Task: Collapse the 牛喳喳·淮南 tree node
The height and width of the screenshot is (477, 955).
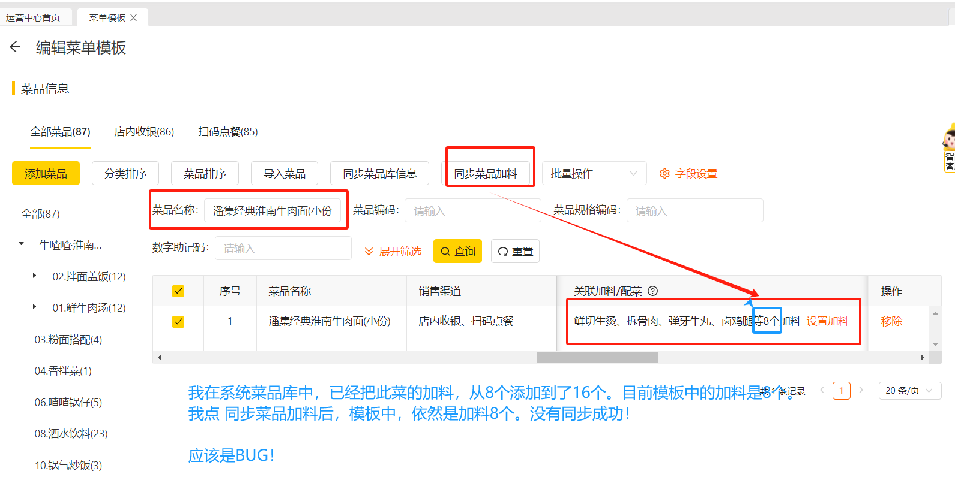Action: click(x=22, y=244)
